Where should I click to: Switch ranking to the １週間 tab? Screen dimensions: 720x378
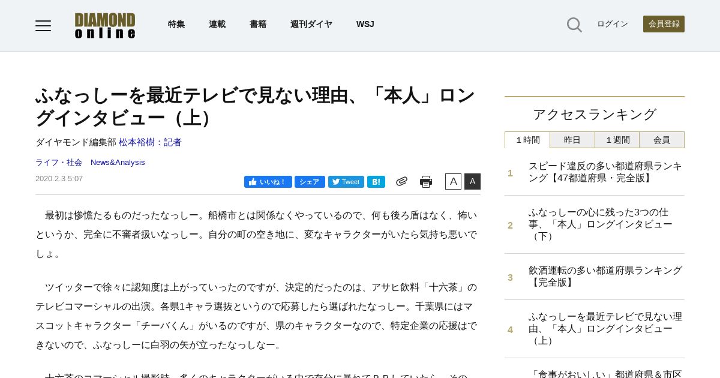pyautogui.click(x=617, y=140)
